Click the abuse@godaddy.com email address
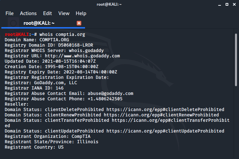The width and height of the screenshot is (239, 159). pyautogui.click(x=110, y=94)
